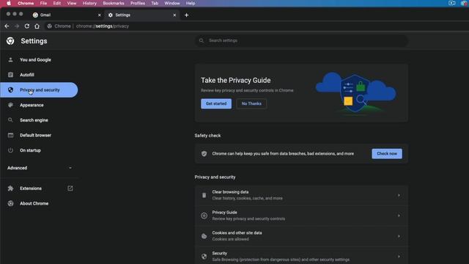Click the Extensions puzzle piece icon
This screenshot has height=264, width=469.
[10, 188]
